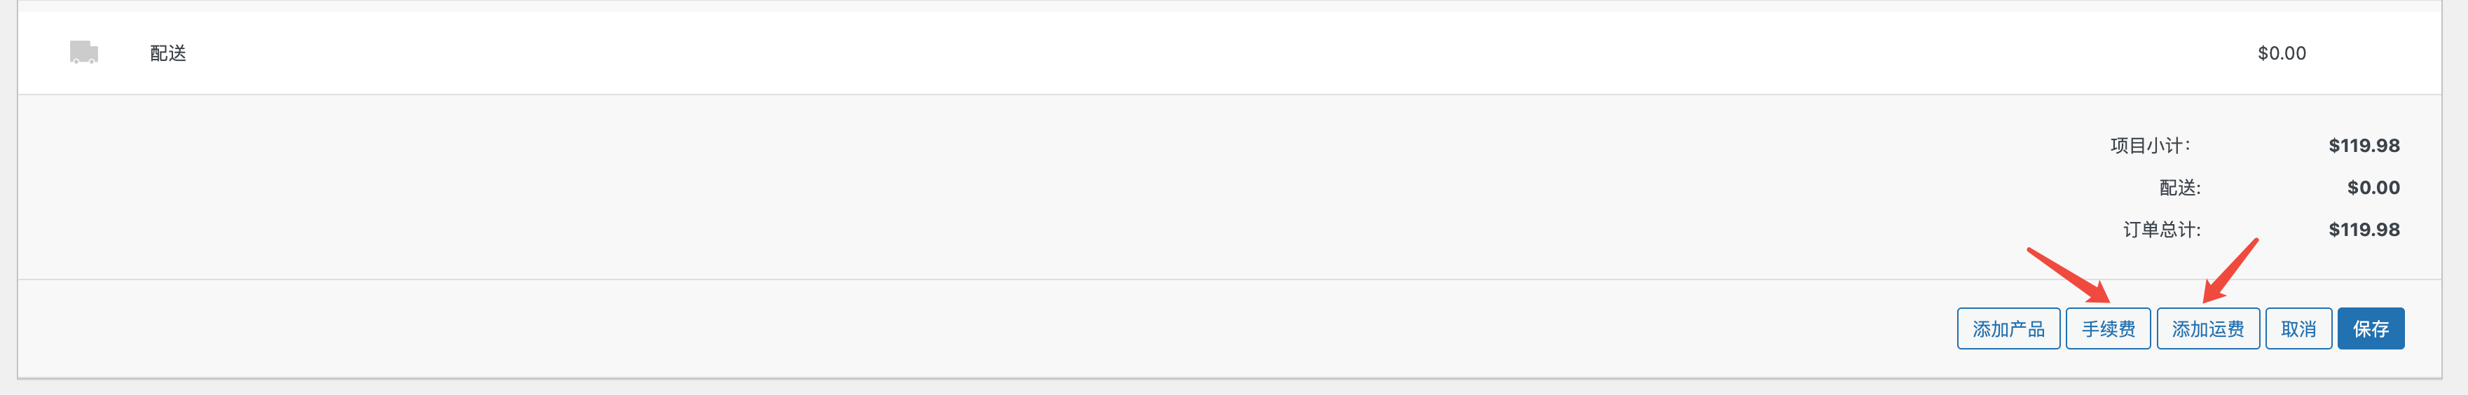Viewport: 2468px width, 395px height.
Task: Click the 配送 shipping line item label
Action: (x=167, y=53)
